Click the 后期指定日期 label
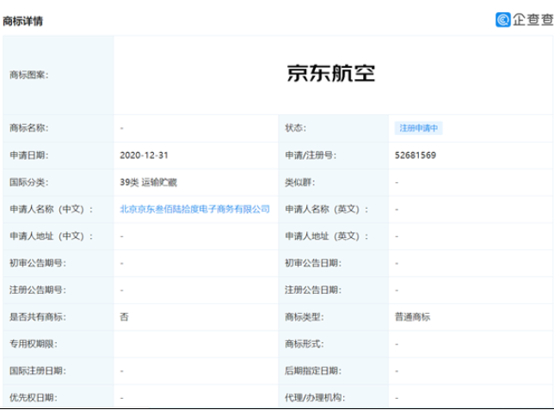This screenshot has width=554, height=410. pyautogui.click(x=313, y=370)
